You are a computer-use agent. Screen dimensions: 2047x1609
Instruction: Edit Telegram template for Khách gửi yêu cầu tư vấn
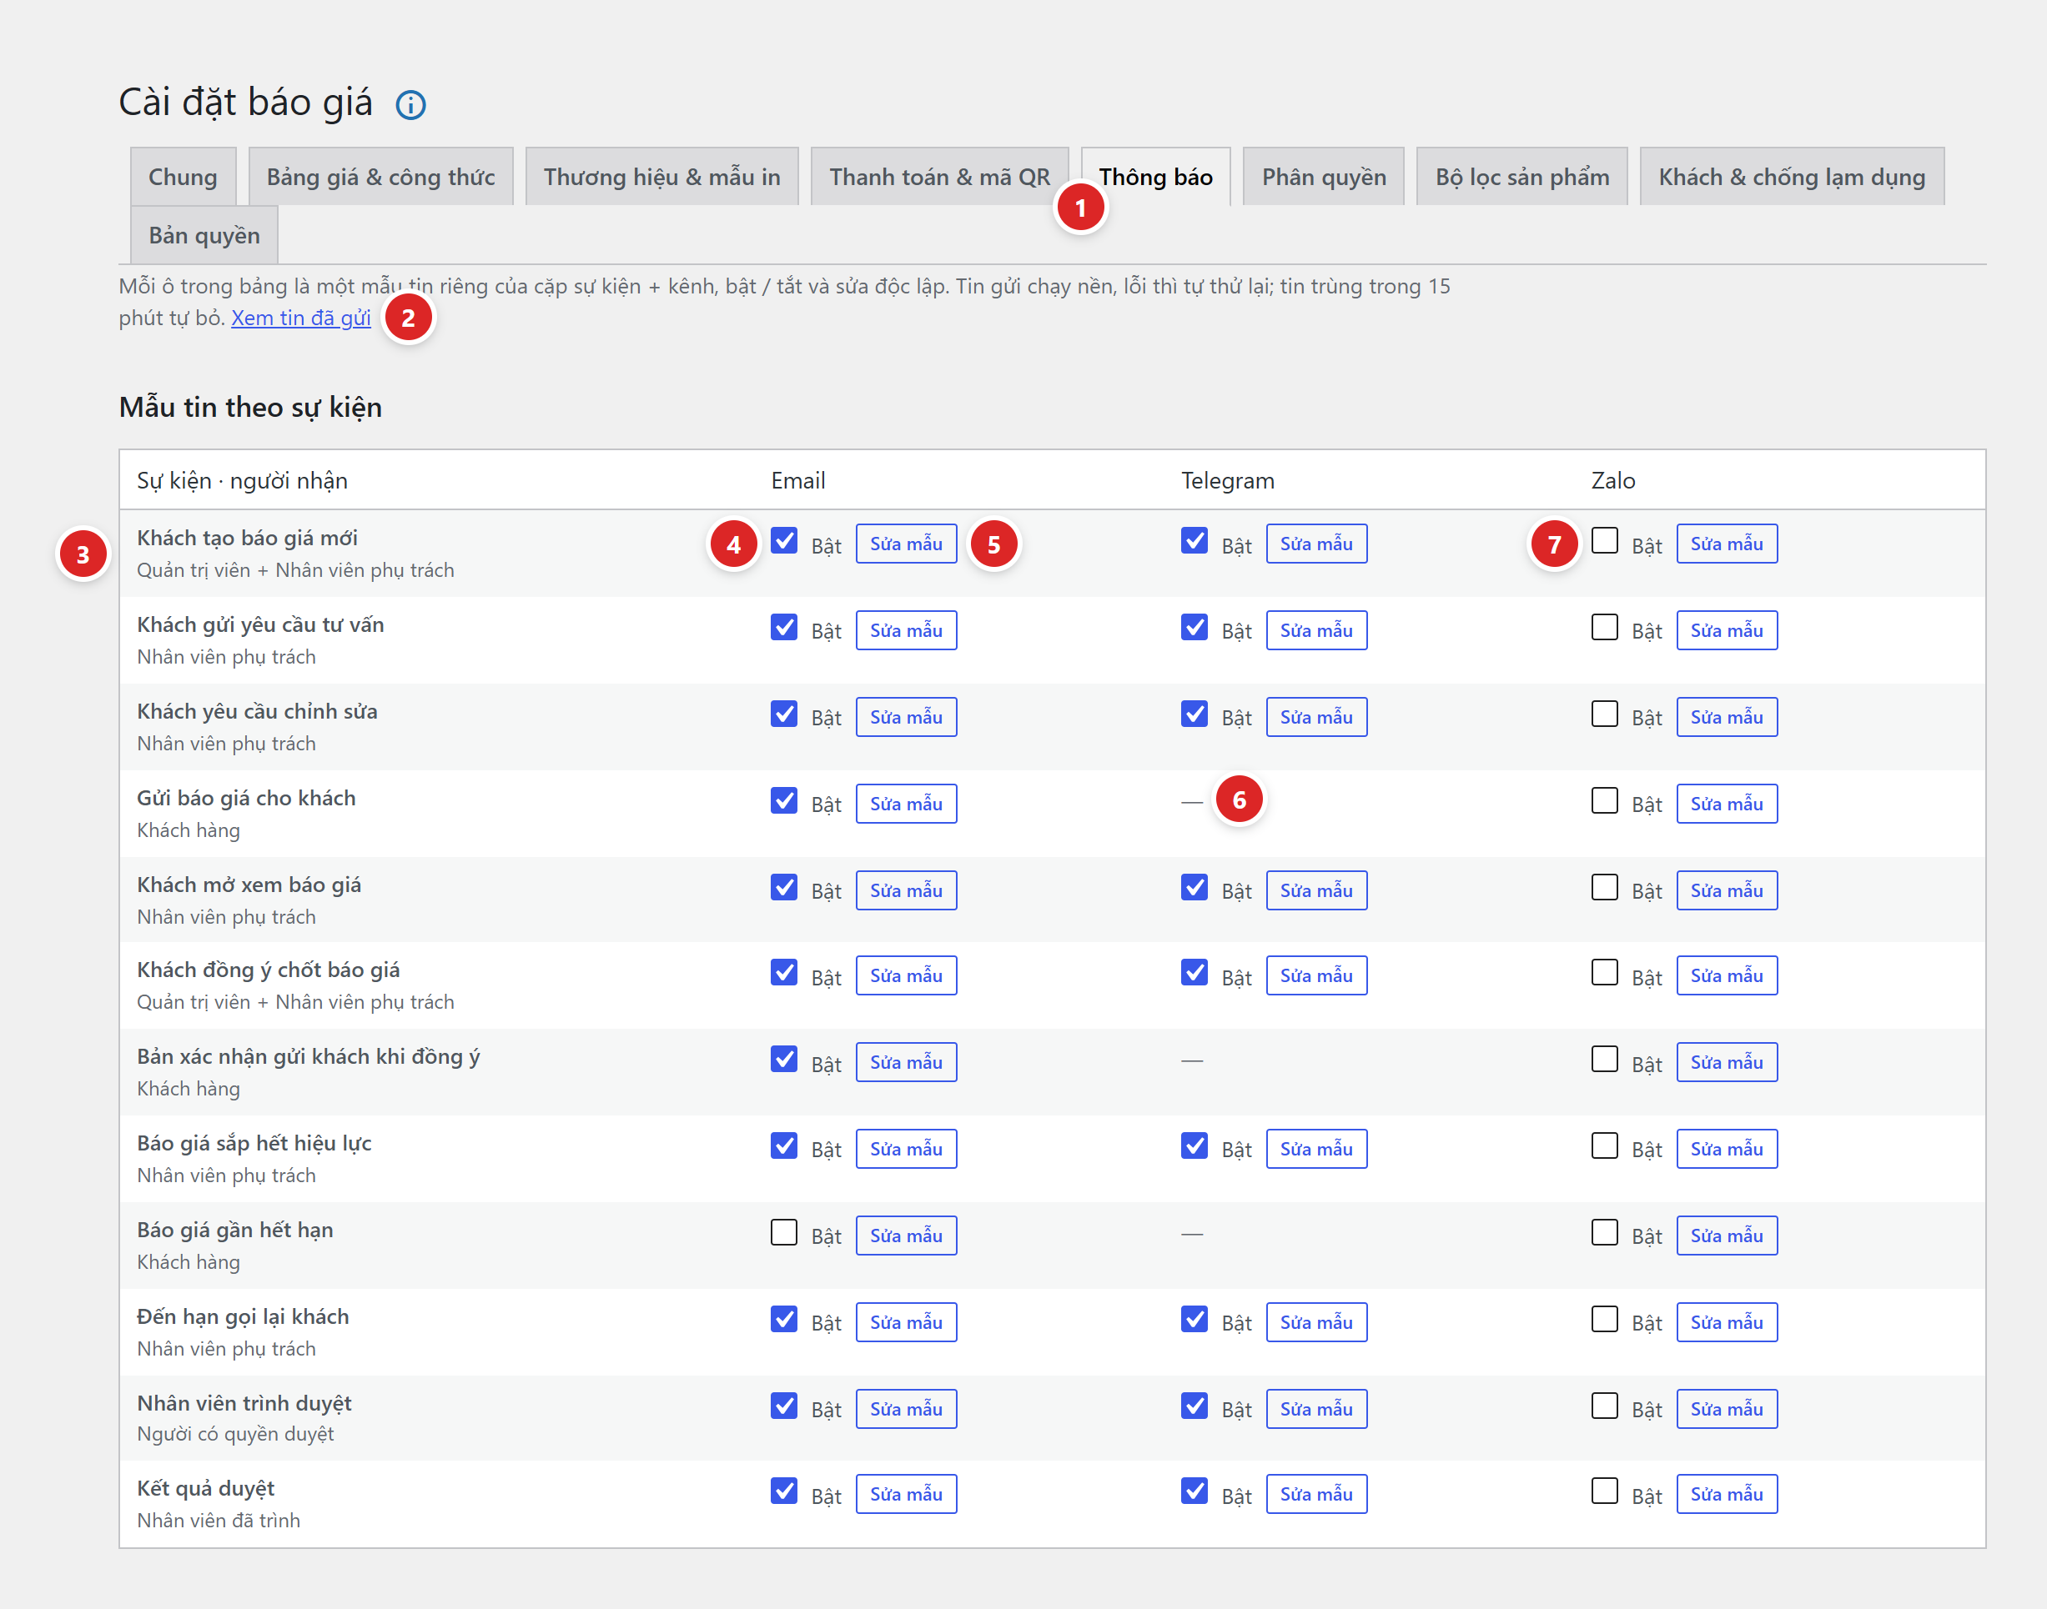(1316, 630)
